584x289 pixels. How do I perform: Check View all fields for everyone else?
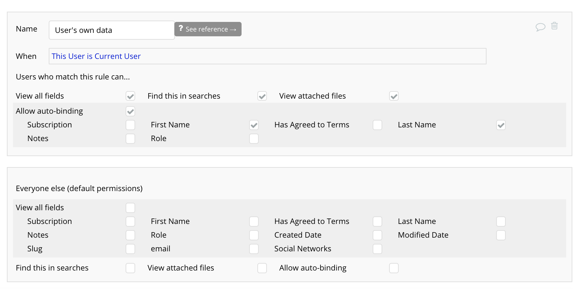(x=130, y=208)
